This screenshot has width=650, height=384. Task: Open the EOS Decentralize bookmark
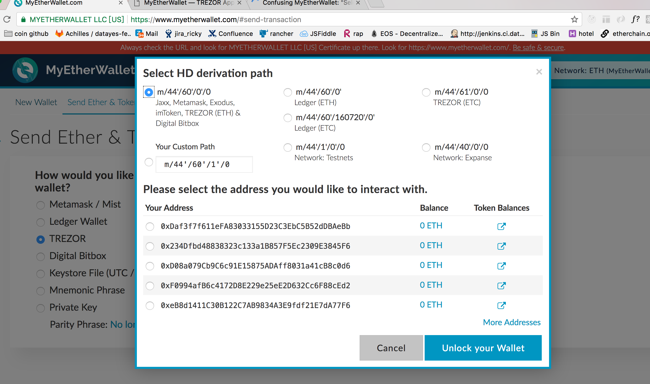[407, 34]
